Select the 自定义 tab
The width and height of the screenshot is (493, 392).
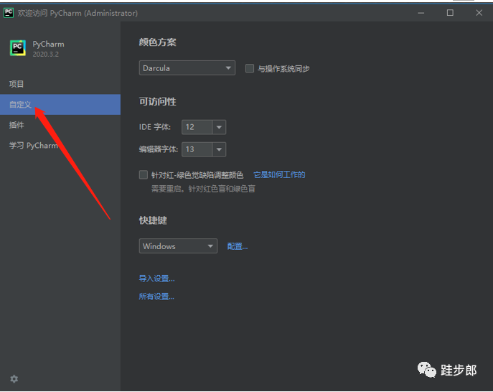point(60,104)
